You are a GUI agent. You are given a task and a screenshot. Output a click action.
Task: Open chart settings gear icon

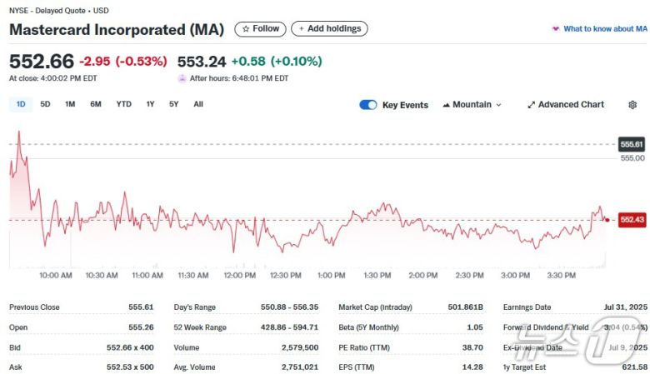tap(632, 105)
